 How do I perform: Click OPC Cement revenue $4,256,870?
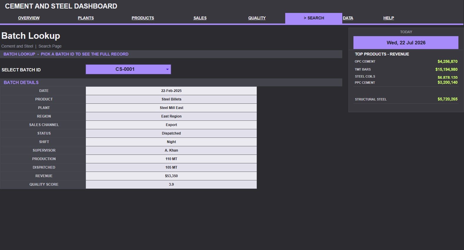click(x=448, y=61)
